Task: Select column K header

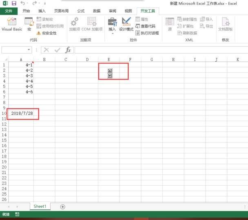Action: (x=237, y=60)
